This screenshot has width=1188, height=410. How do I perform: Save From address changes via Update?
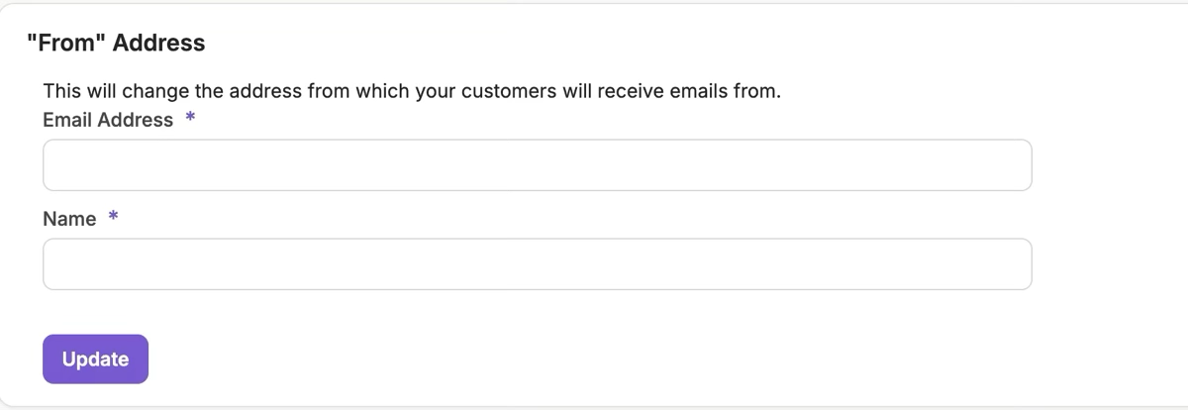pos(95,359)
